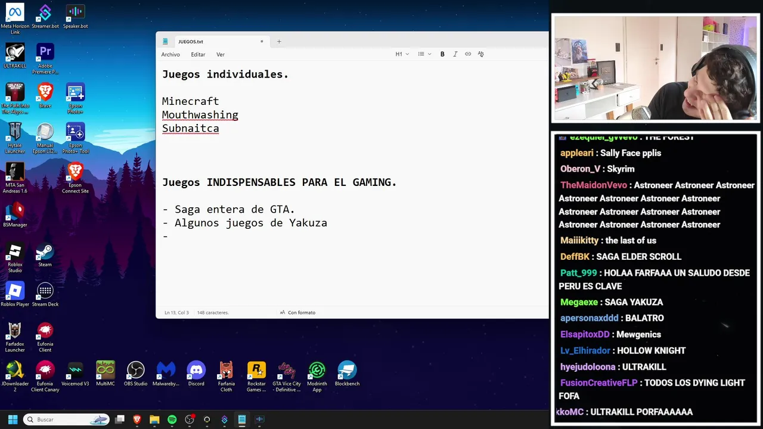The width and height of the screenshot is (763, 429).
Task: Click the misspelled word 'Mouthwashing'
Action: (x=200, y=115)
